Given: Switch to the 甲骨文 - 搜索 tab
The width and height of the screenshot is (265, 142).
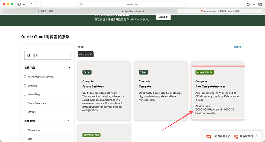Looking at the screenshot, I should (45, 11).
